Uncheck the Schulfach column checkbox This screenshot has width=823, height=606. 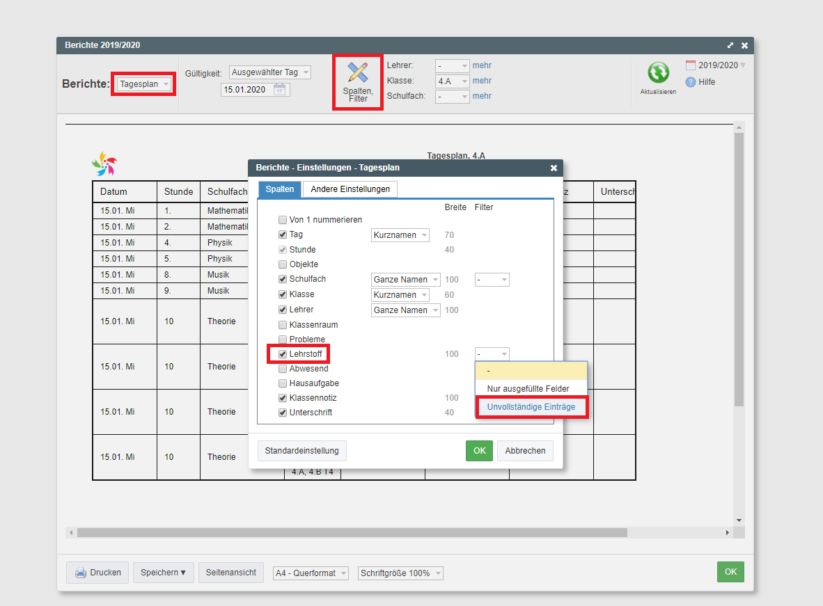(283, 279)
